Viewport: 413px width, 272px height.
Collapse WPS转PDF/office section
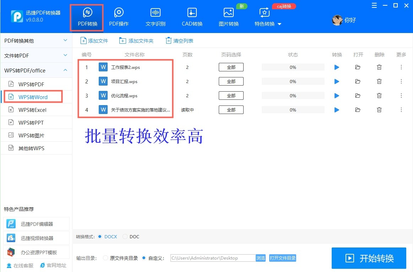pos(36,70)
